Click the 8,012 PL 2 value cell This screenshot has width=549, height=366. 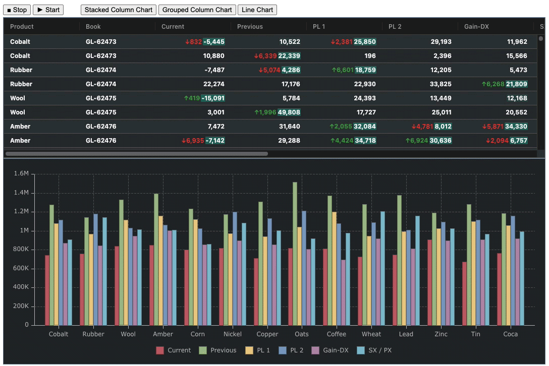click(420, 127)
